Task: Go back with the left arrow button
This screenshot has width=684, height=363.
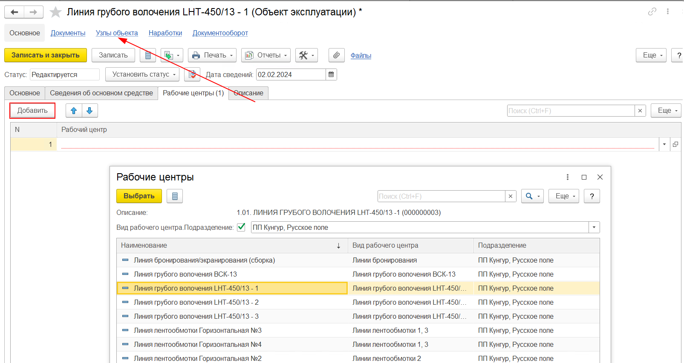Action: pos(14,12)
